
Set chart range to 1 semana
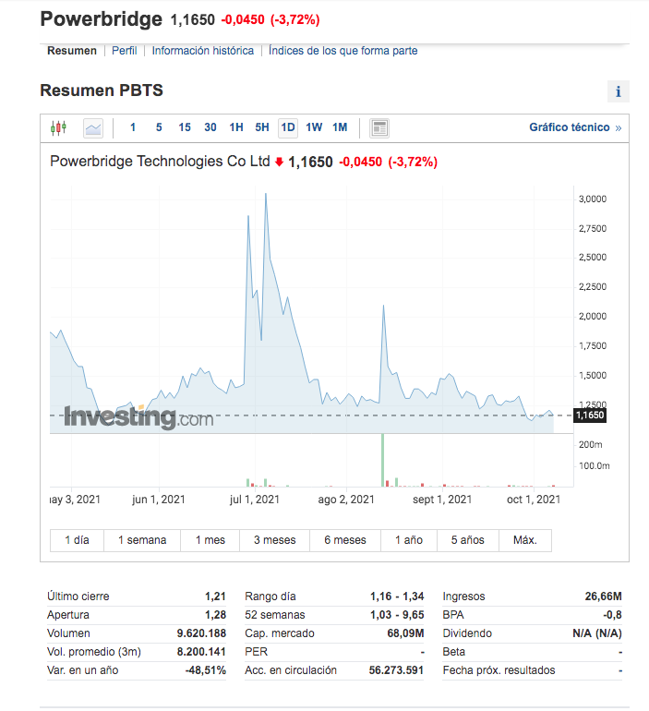[142, 540]
